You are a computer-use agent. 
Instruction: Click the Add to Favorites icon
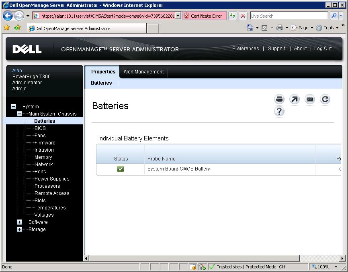tap(17, 27)
